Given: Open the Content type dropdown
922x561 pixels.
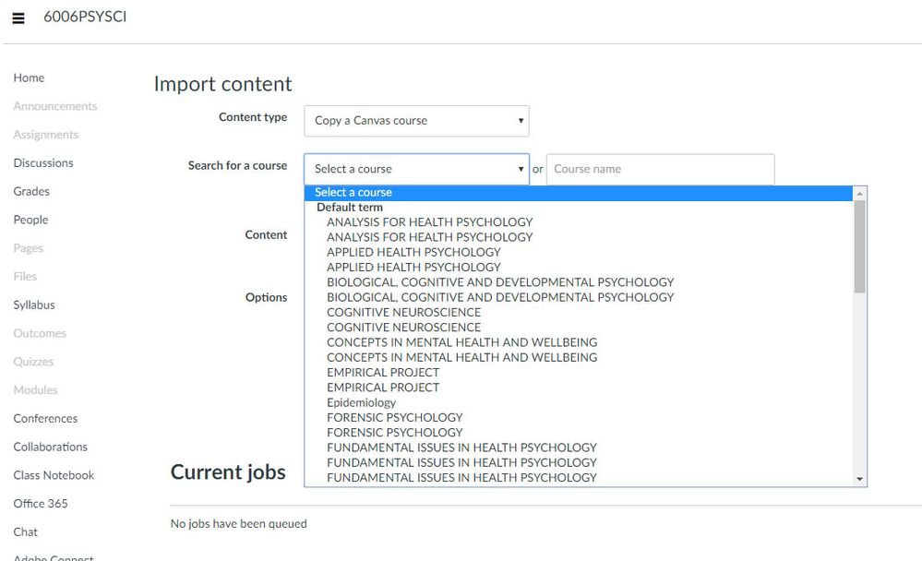Looking at the screenshot, I should pyautogui.click(x=416, y=120).
